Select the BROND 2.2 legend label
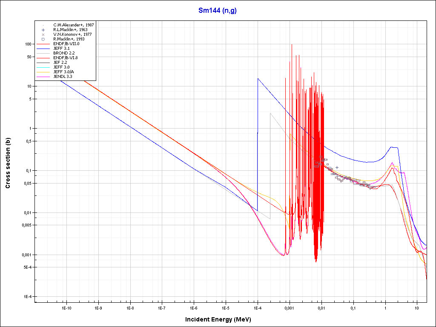The height and width of the screenshot is (327, 436). point(64,53)
